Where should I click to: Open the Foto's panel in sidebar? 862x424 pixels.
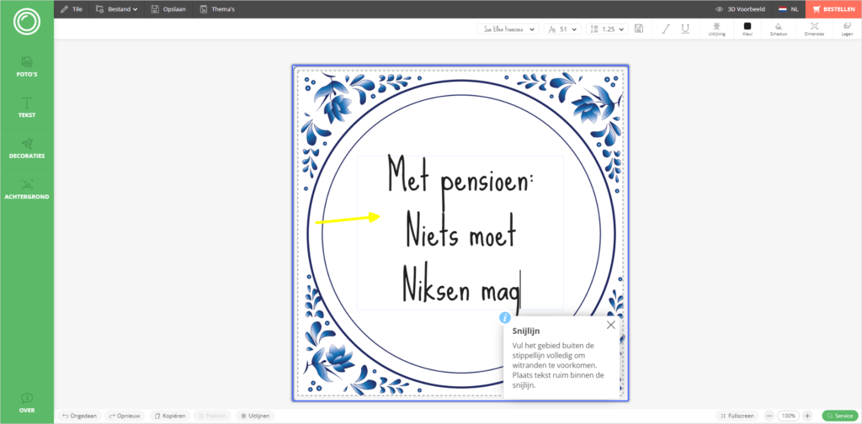coord(26,66)
